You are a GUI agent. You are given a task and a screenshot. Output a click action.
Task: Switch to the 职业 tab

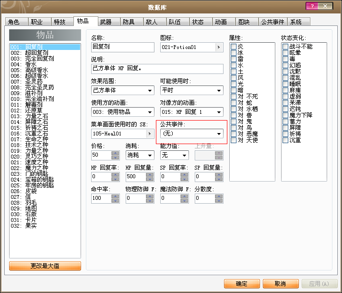40,22
